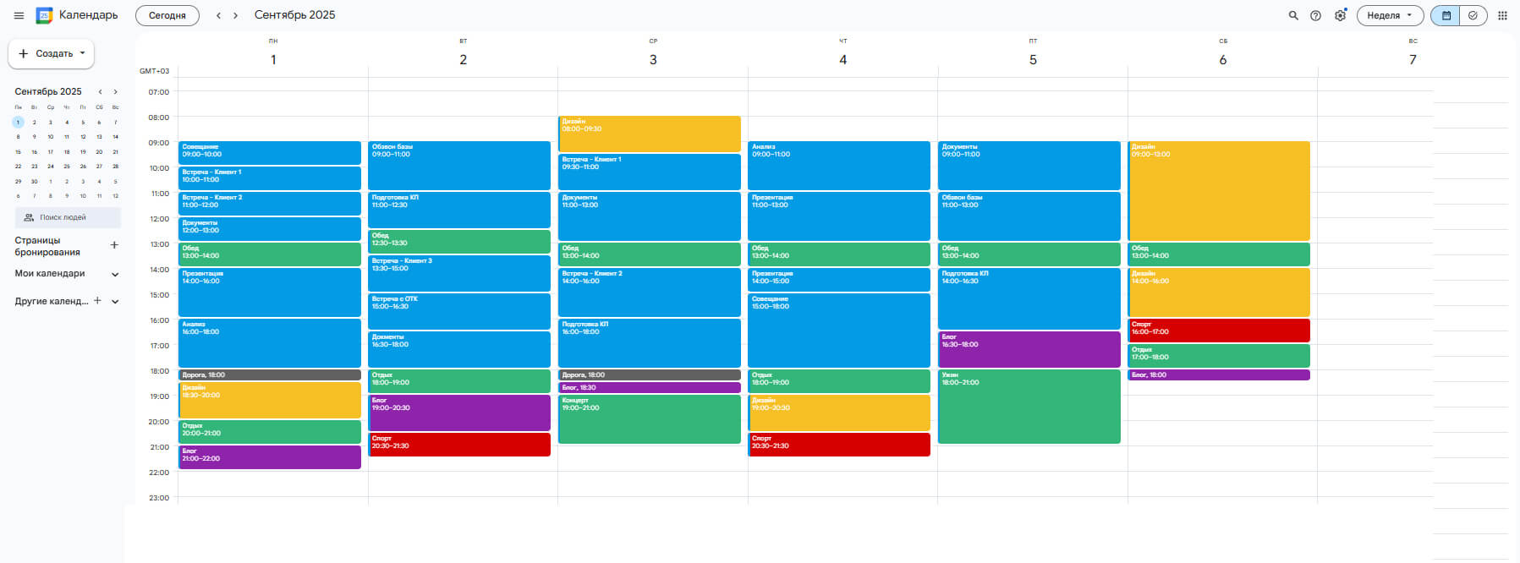Image resolution: width=1520 pixels, height=563 pixels.
Task: Select day 6 Saturday column header
Action: (x=1222, y=59)
